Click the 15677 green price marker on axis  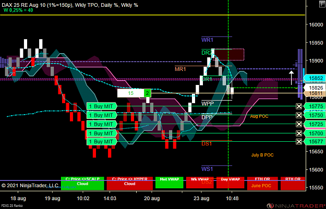coord(315,142)
